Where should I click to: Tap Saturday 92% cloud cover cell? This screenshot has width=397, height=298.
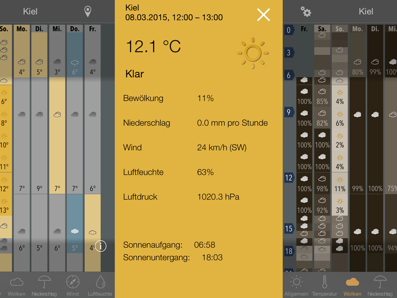[x=322, y=205]
